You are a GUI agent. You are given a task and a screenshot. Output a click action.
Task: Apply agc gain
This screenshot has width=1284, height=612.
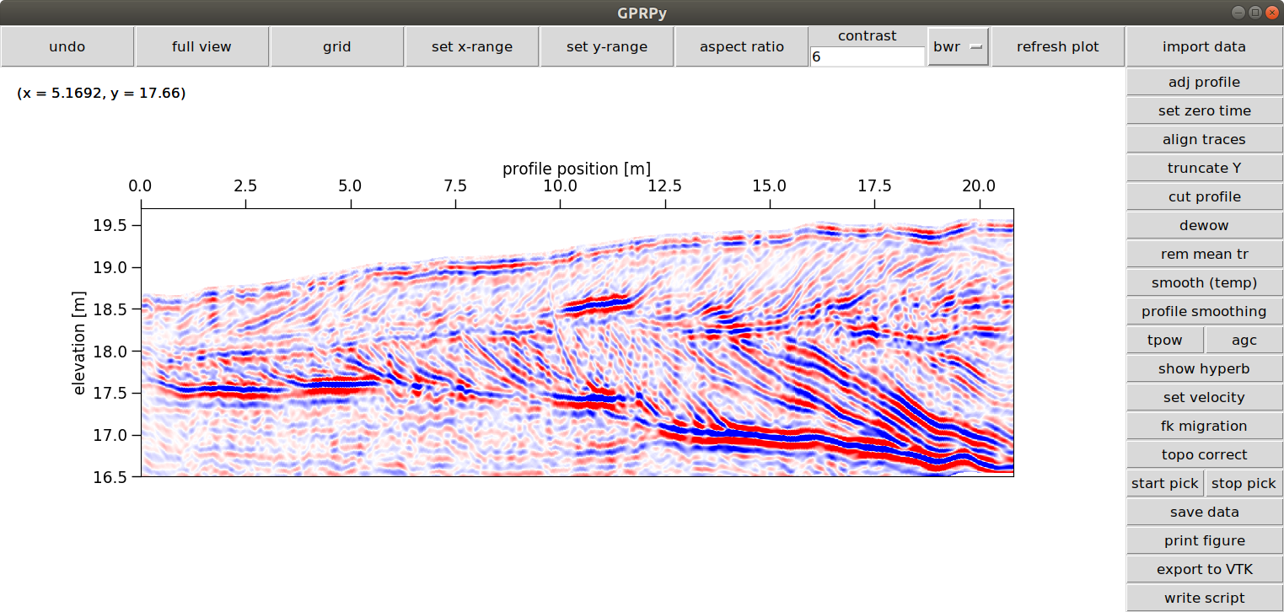pos(1244,340)
